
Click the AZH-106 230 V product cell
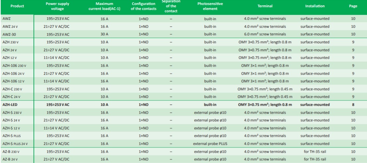(x=14, y=65)
